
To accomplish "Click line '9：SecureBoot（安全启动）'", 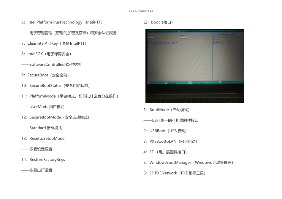I will pos(45,75).
